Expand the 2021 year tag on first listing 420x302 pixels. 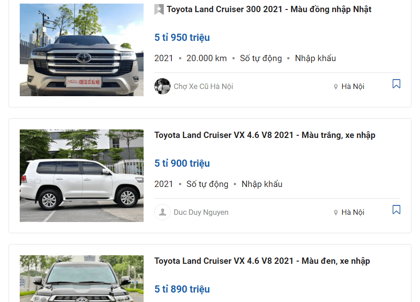pos(164,58)
